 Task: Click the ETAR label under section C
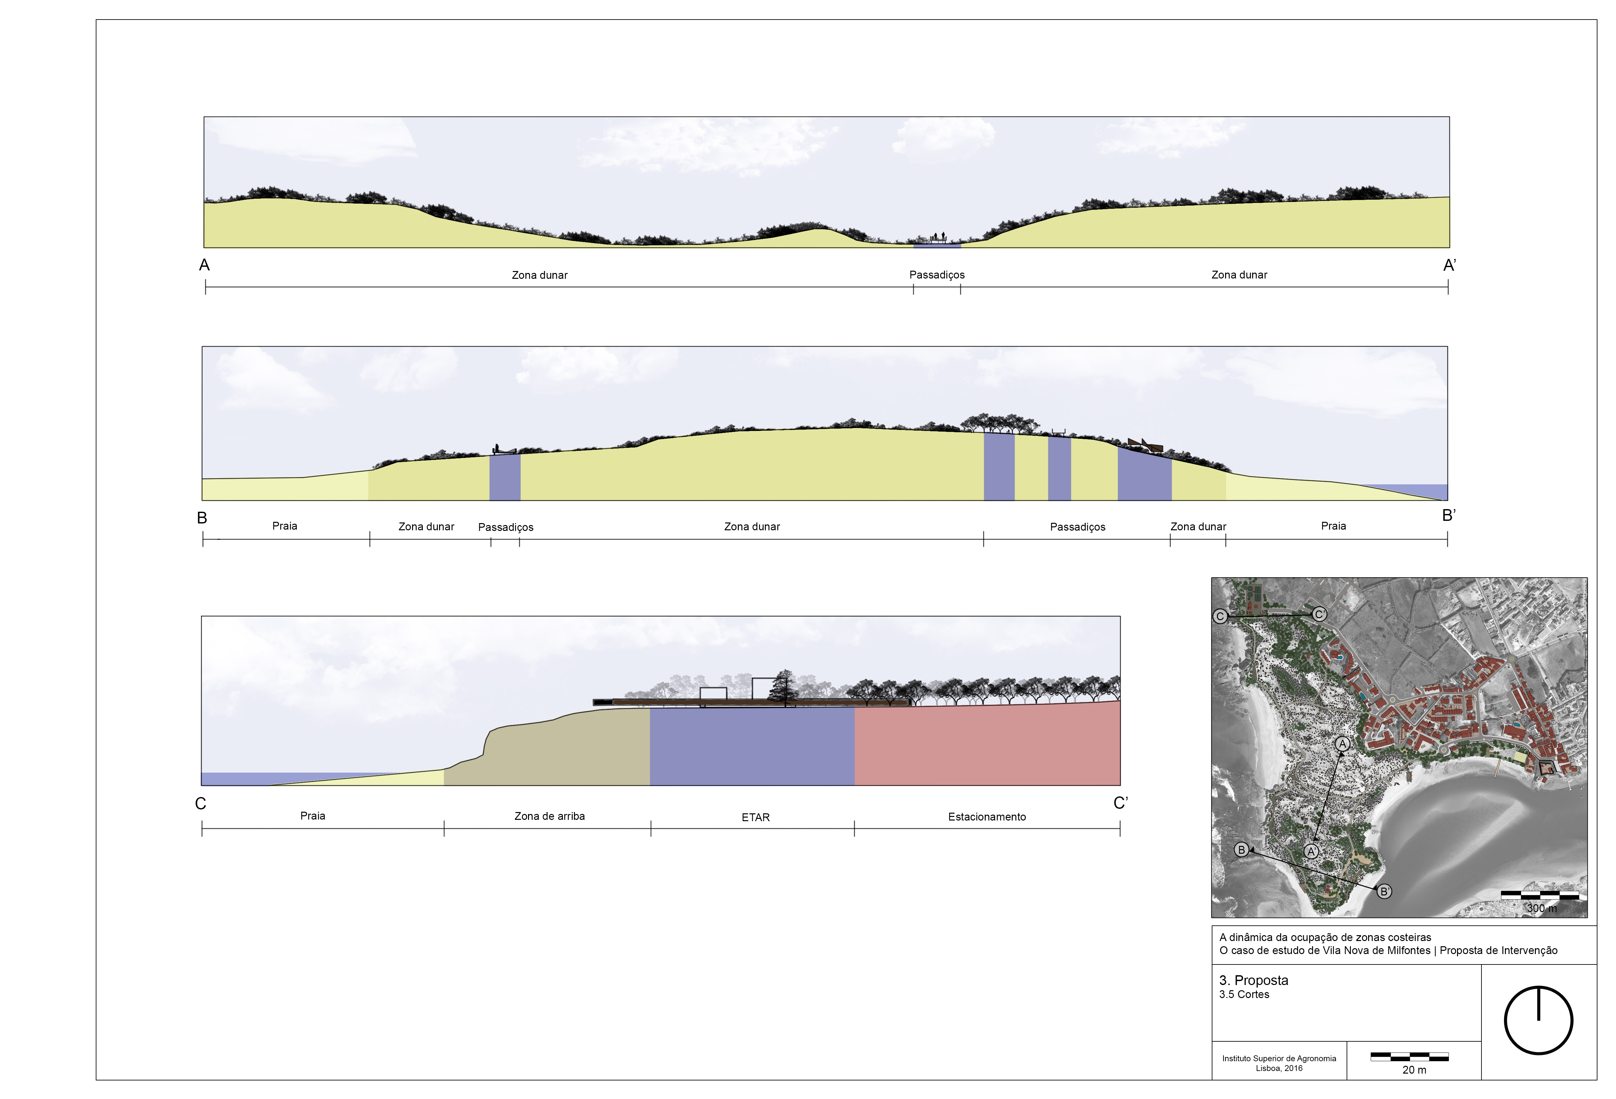755,818
